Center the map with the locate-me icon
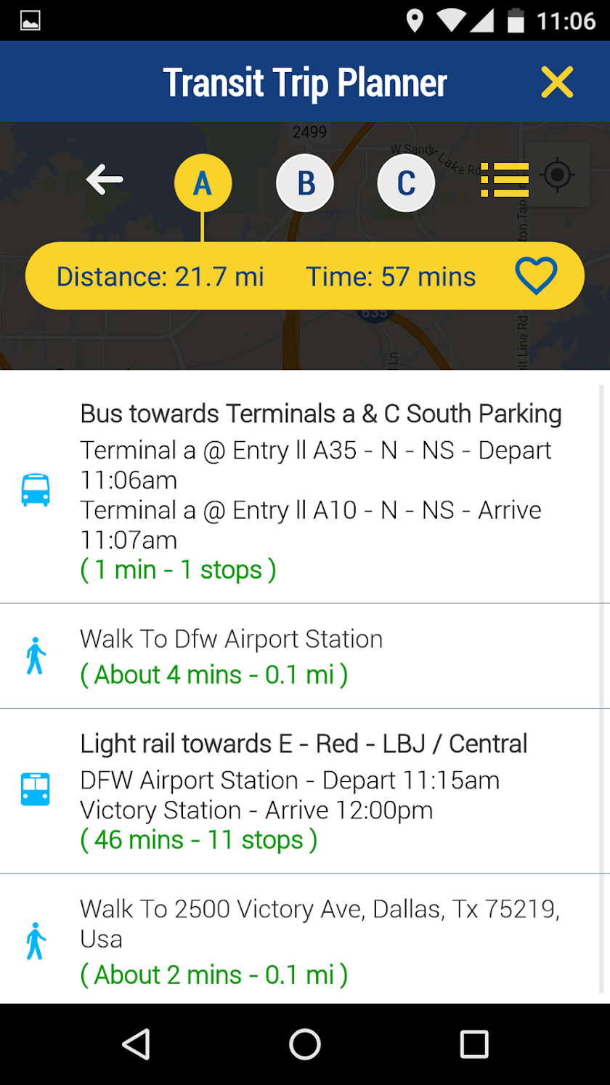610x1085 pixels. point(557,175)
